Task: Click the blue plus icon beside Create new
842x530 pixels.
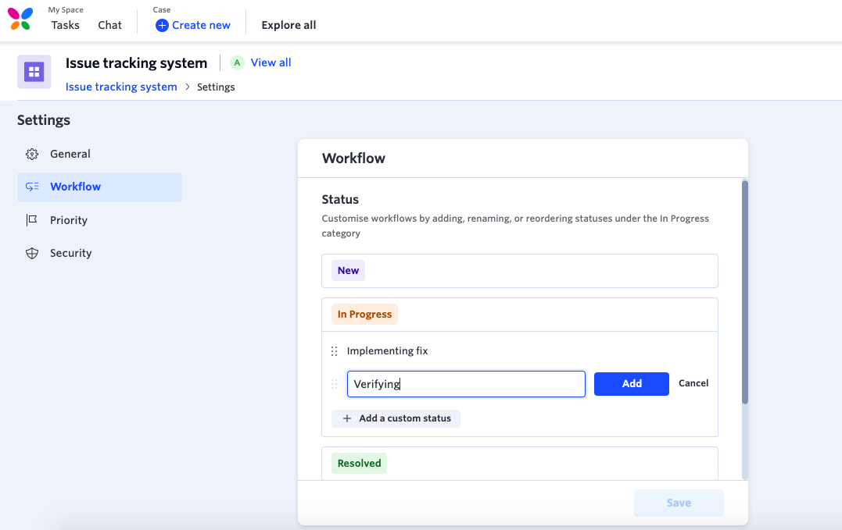Action: click(162, 25)
